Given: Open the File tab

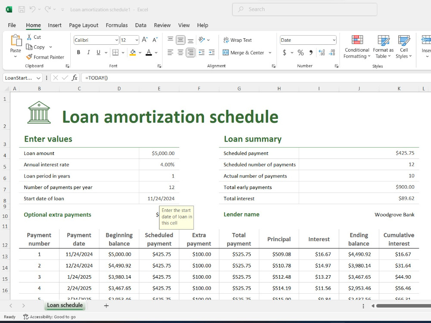Looking at the screenshot, I should pos(12,25).
